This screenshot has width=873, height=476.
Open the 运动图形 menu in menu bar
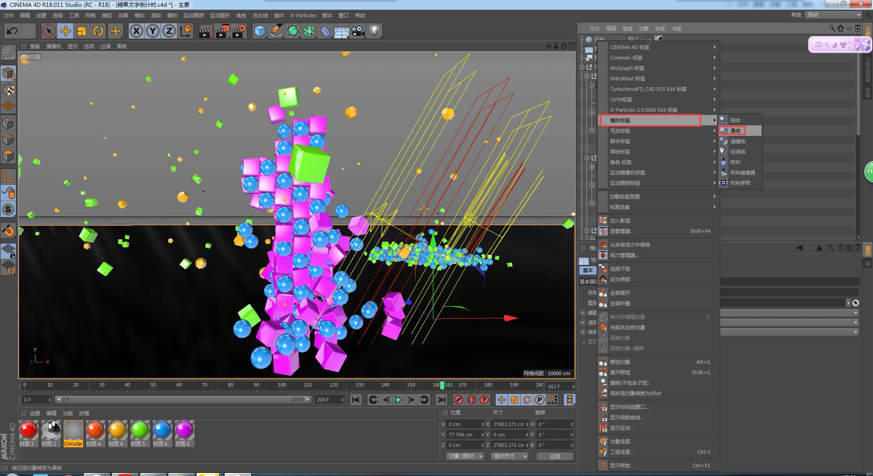click(220, 15)
